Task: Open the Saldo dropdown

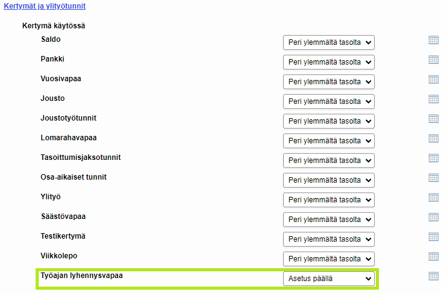Action: tap(329, 42)
